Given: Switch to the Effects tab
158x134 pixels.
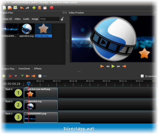Looking at the screenshot, I should click(38, 69).
